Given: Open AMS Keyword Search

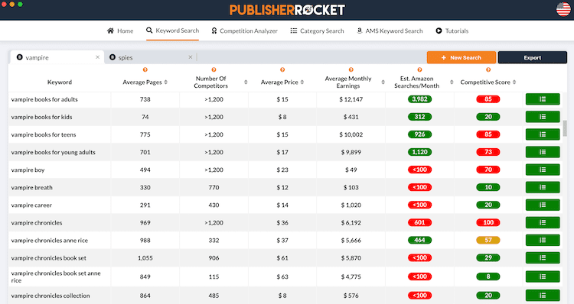Looking at the screenshot, I should click(390, 31).
